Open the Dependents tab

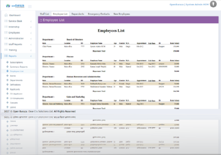coord(78,14)
